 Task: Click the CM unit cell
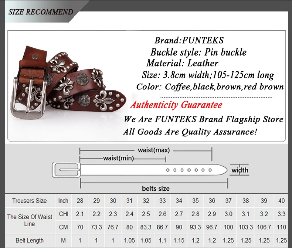[63, 227]
